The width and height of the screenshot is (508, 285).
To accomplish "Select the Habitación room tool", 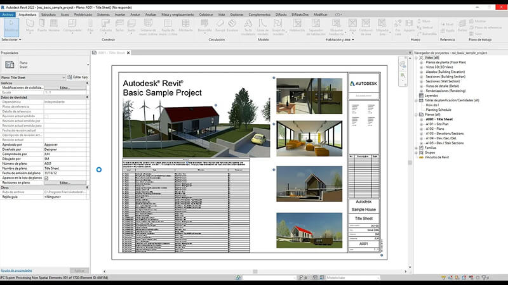I will click(297, 26).
